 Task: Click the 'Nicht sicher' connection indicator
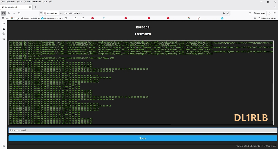pos(51,13)
